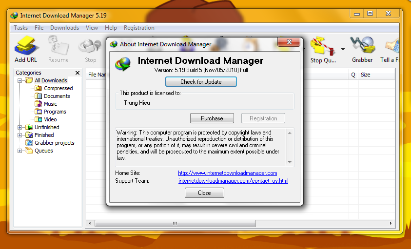Open dropdown arrow beside Stop Queue
Viewport: 411px width, 249px height.
(x=343, y=49)
